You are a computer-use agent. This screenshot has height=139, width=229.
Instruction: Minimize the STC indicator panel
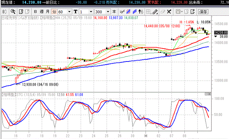pyautogui.click(x=206, y=94)
